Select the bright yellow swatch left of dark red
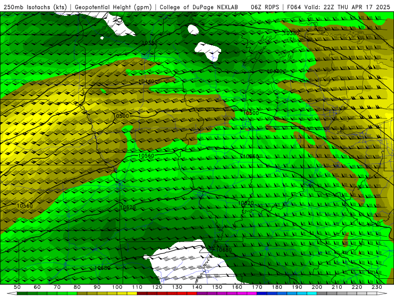 coord(132,293)
